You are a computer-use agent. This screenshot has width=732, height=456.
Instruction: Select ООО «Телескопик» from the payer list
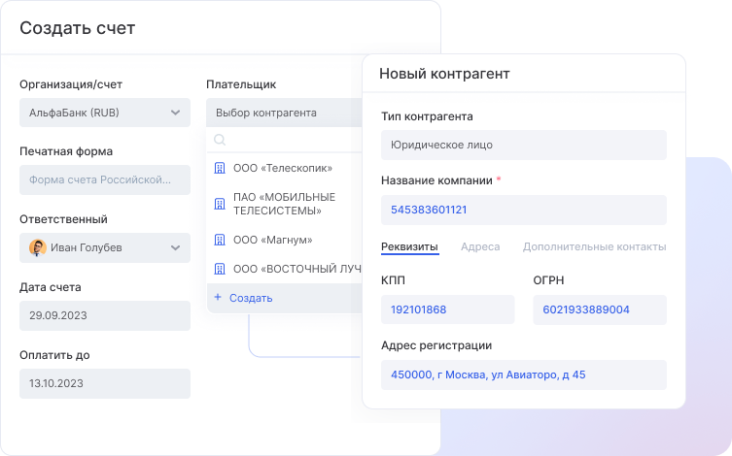pos(282,168)
